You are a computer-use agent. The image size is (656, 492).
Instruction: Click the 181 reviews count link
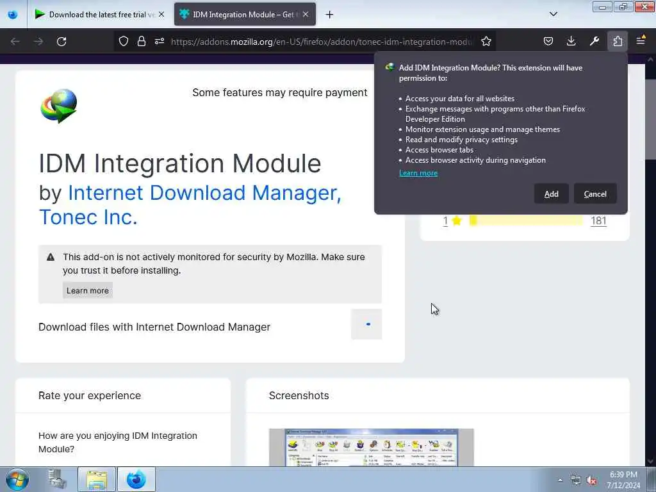598,221
